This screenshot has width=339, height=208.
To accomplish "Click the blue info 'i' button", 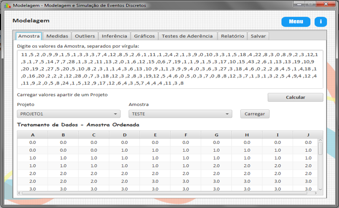I will coord(320,22).
